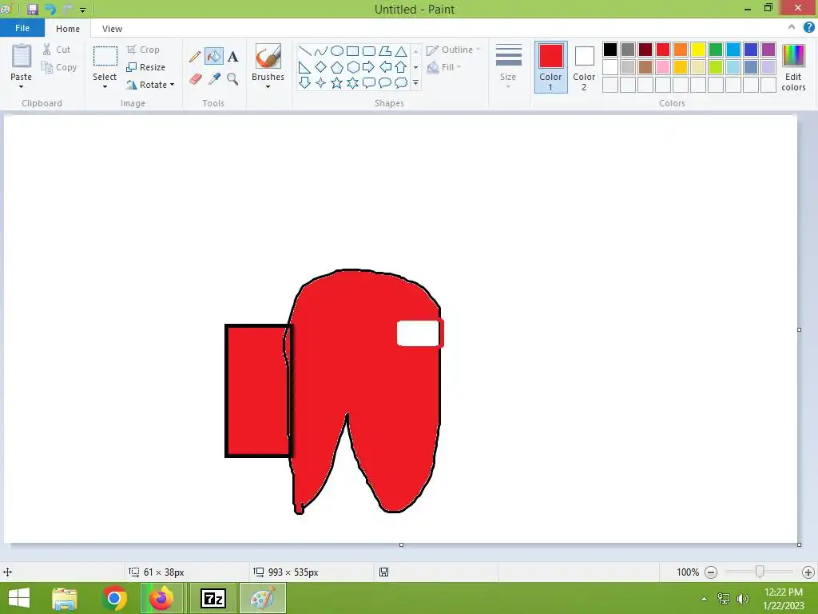Open the Select dropdown arrow
This screenshot has height=614, width=818.
coord(105,86)
